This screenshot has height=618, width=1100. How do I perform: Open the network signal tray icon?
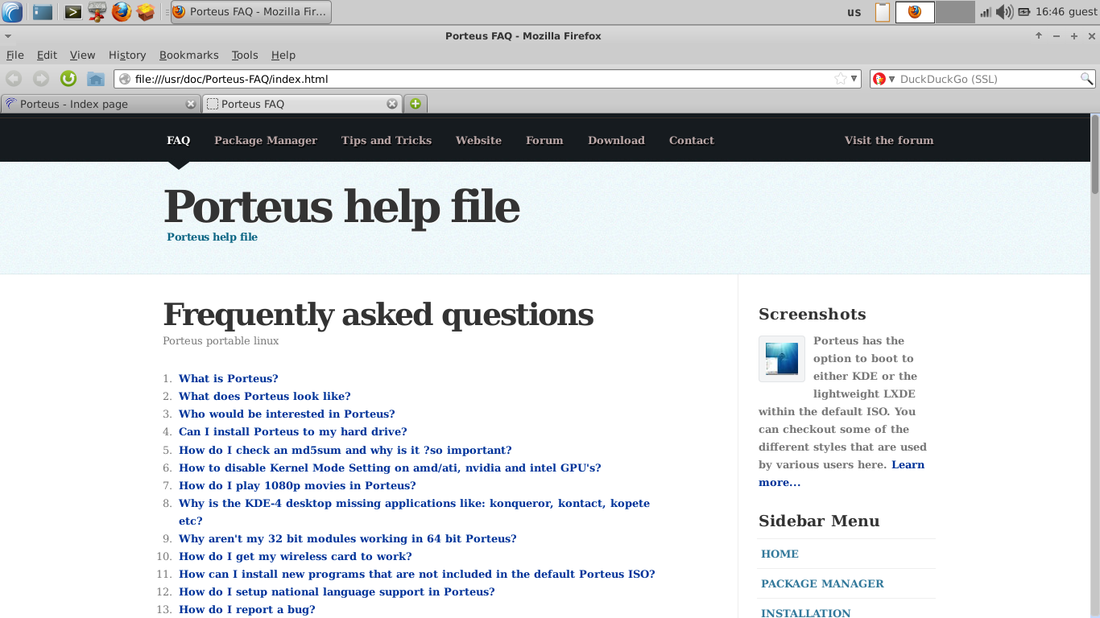986,12
